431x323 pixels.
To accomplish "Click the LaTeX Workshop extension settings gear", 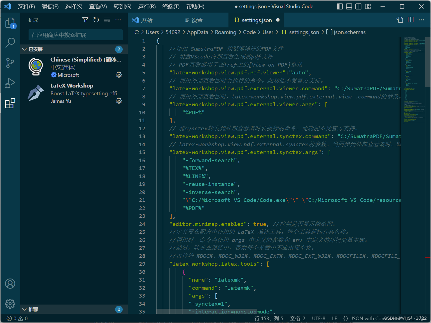I will [119, 101].
